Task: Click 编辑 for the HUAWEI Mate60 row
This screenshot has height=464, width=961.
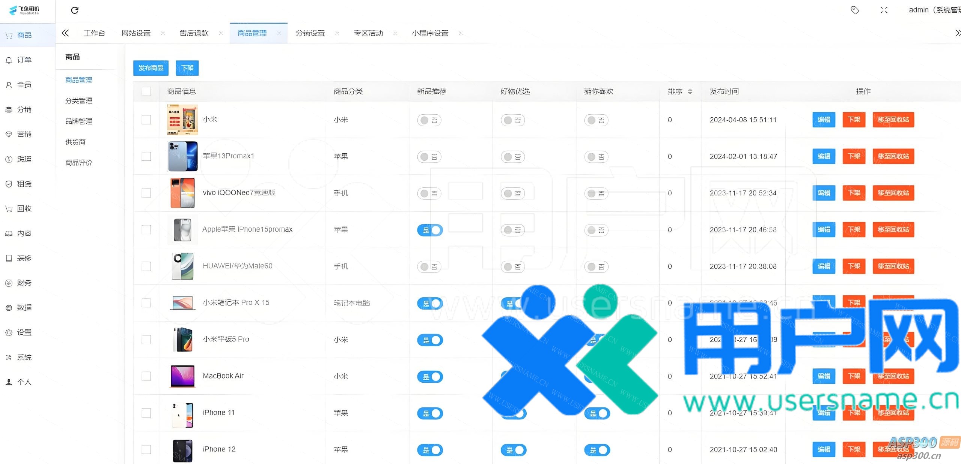Action: [824, 266]
